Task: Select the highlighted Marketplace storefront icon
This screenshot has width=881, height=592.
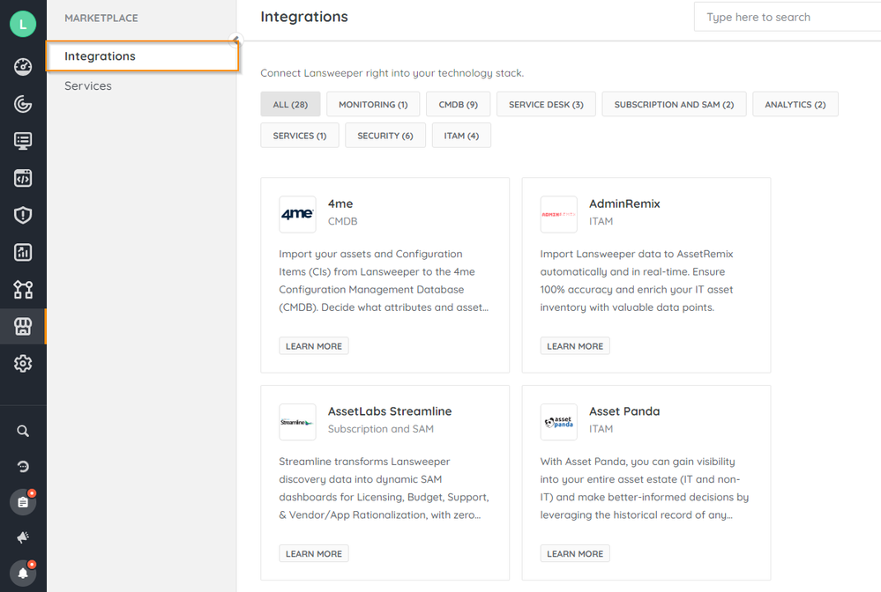Action: click(x=23, y=326)
